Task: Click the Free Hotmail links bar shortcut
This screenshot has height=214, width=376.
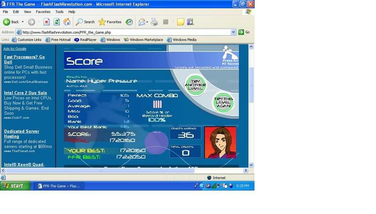Action: (58, 40)
